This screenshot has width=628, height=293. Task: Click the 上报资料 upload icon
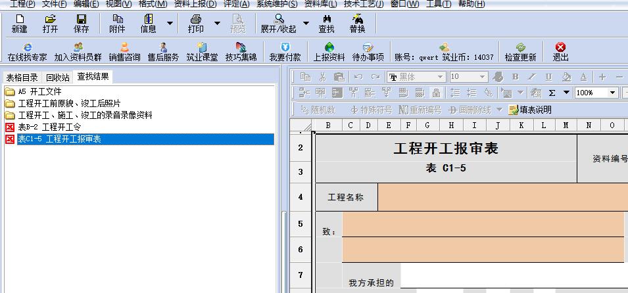(329, 51)
